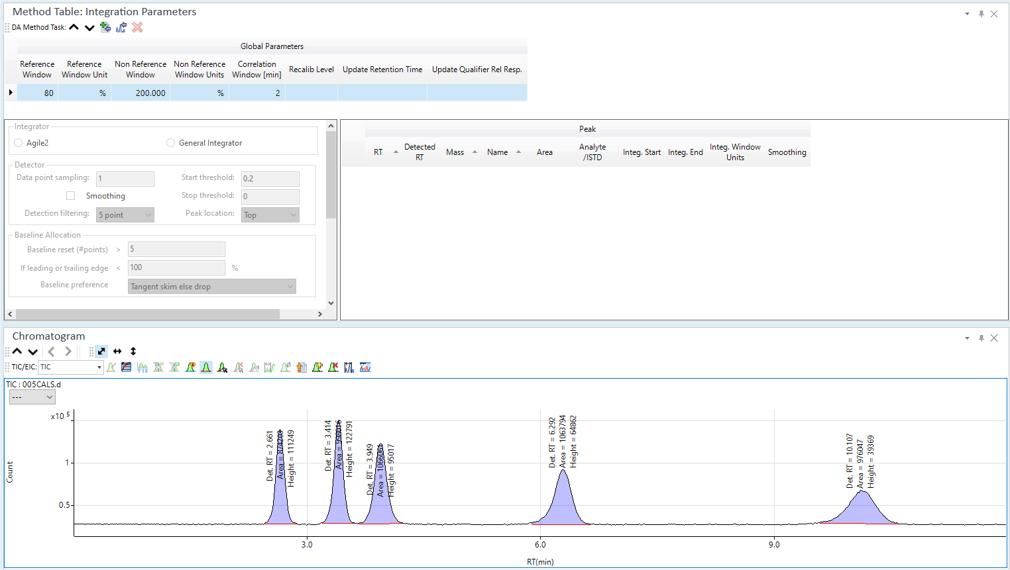
Task: Click Chromatogram toolbar up chevron icon
Action: click(17, 352)
